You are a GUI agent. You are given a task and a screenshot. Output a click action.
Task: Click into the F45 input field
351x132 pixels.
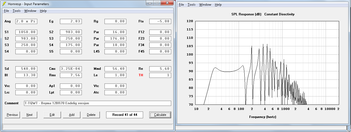pyautogui.click(x=160, y=51)
